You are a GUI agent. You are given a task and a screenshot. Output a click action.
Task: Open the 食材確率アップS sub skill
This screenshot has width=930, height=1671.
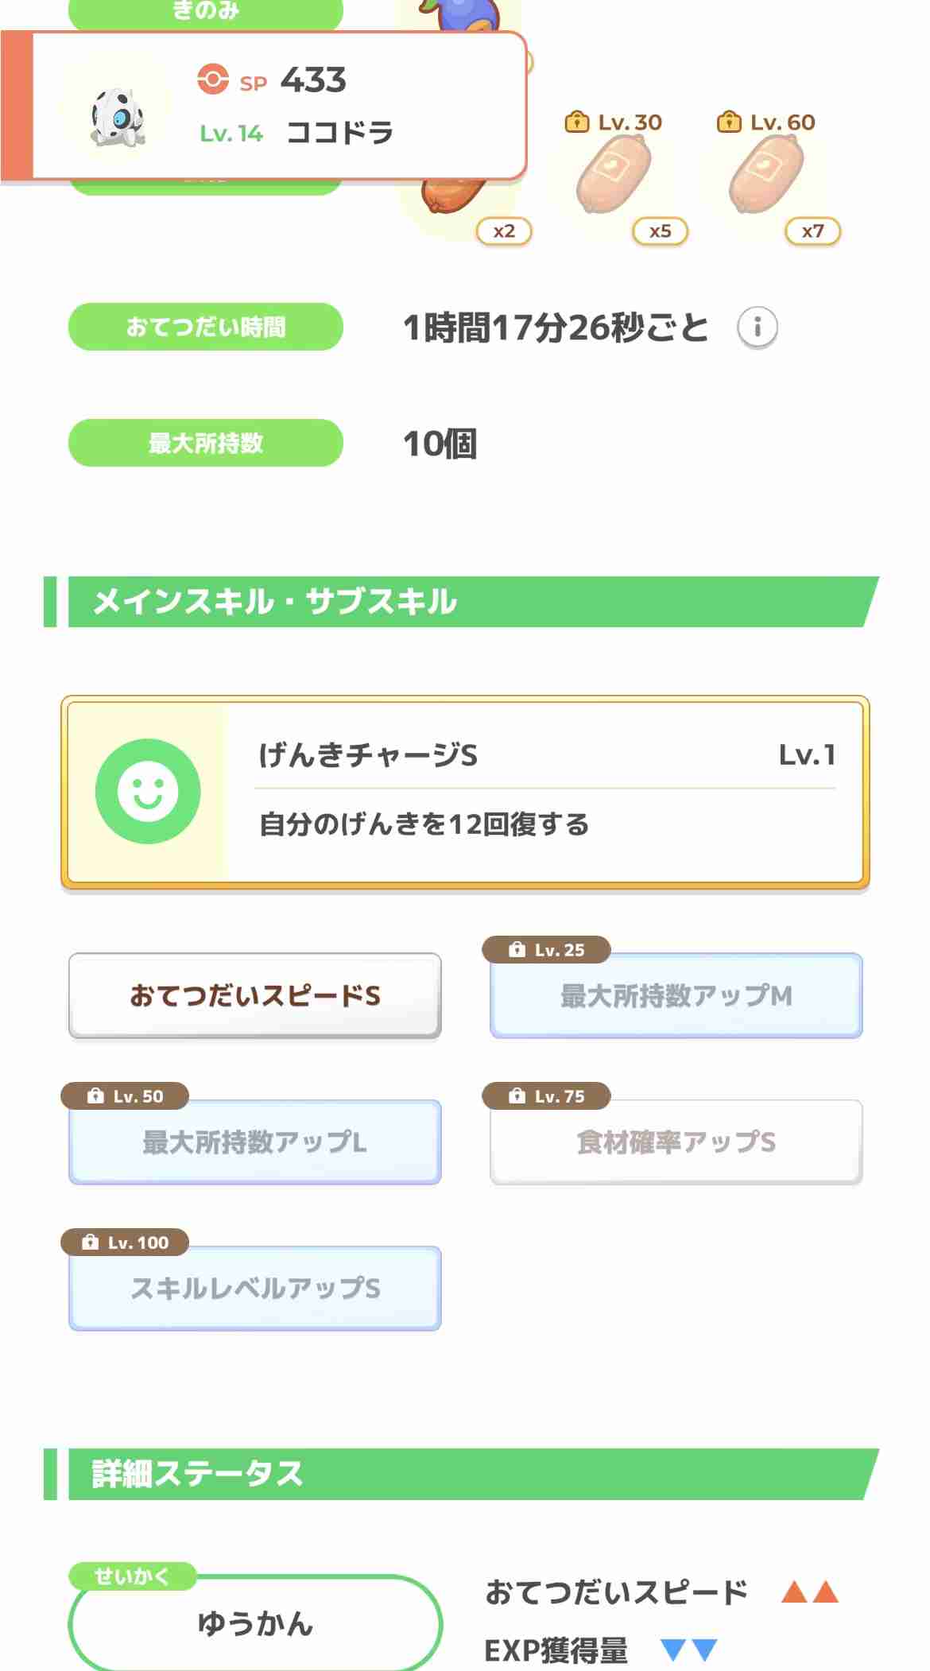click(676, 1142)
